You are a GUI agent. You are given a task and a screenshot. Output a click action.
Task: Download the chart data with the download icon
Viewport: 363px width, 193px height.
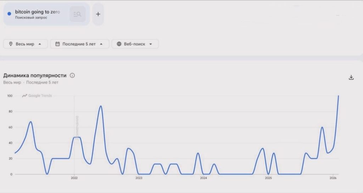(x=351, y=77)
